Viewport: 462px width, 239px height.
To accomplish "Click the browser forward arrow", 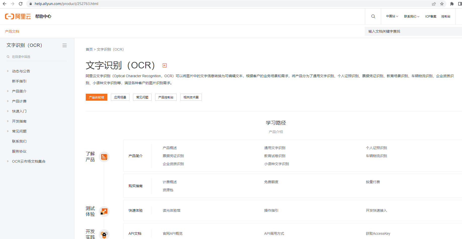I will click(x=13, y=4).
